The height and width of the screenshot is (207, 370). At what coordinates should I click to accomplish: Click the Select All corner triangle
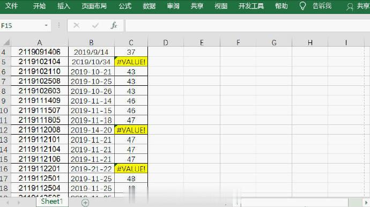(6, 42)
